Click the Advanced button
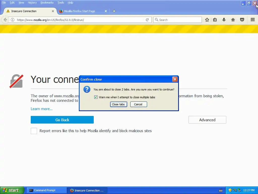258x194 pixels. (x=207, y=120)
